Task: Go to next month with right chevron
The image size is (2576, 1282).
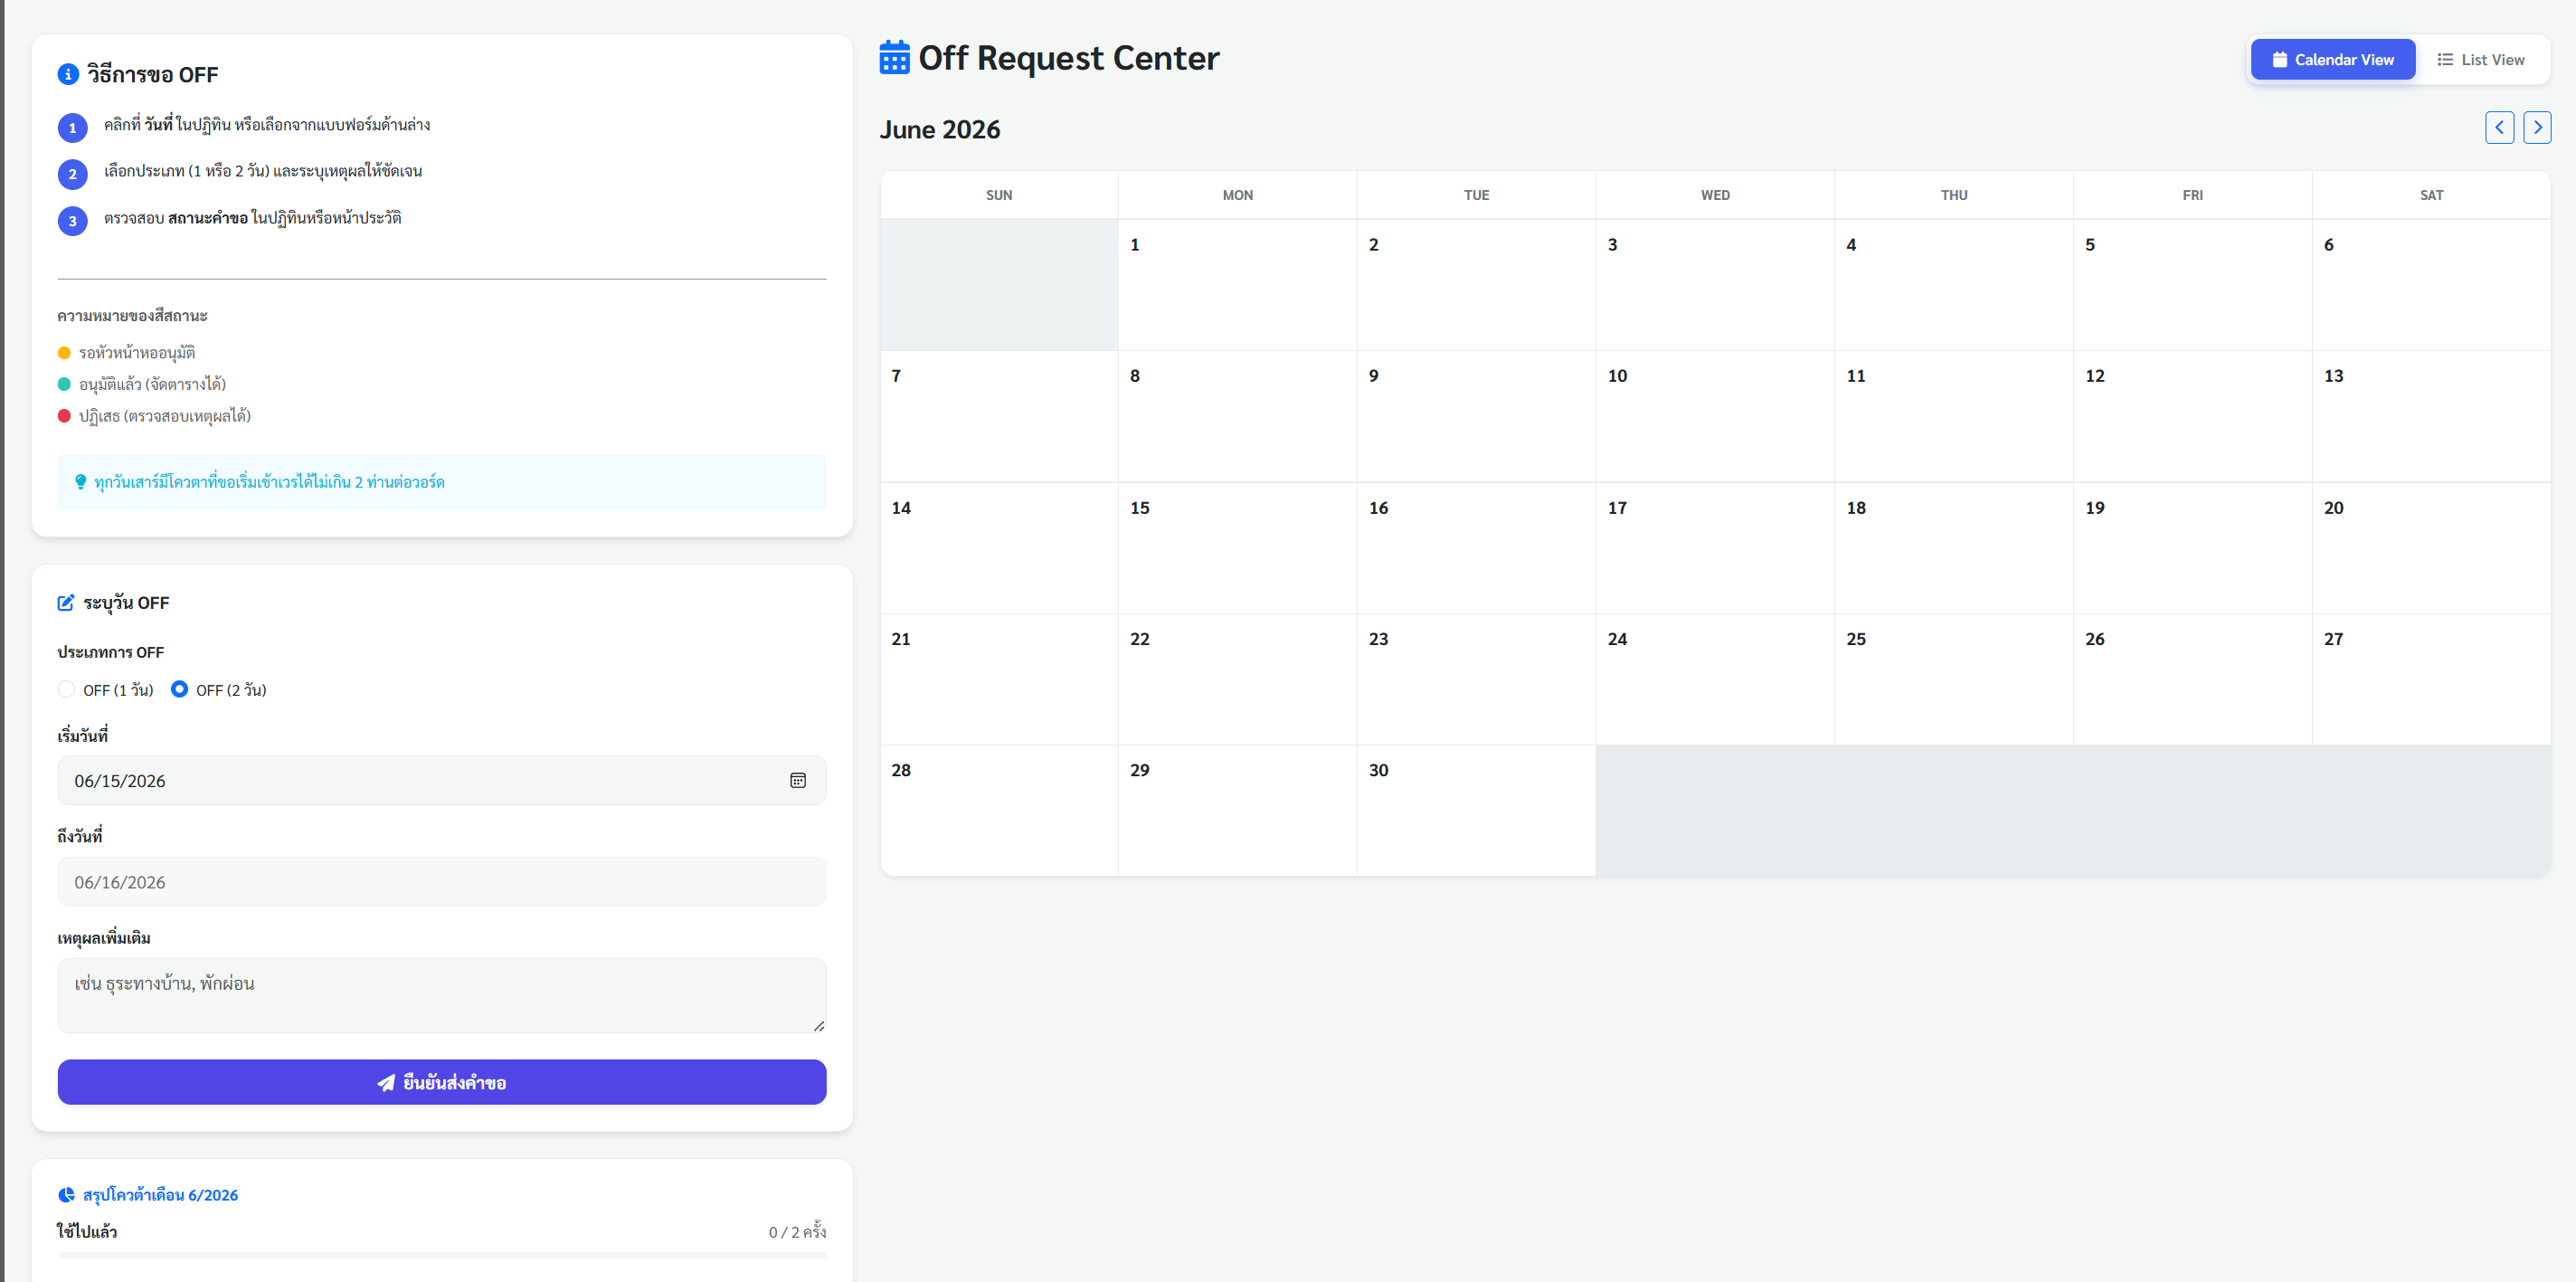Action: (x=2537, y=127)
